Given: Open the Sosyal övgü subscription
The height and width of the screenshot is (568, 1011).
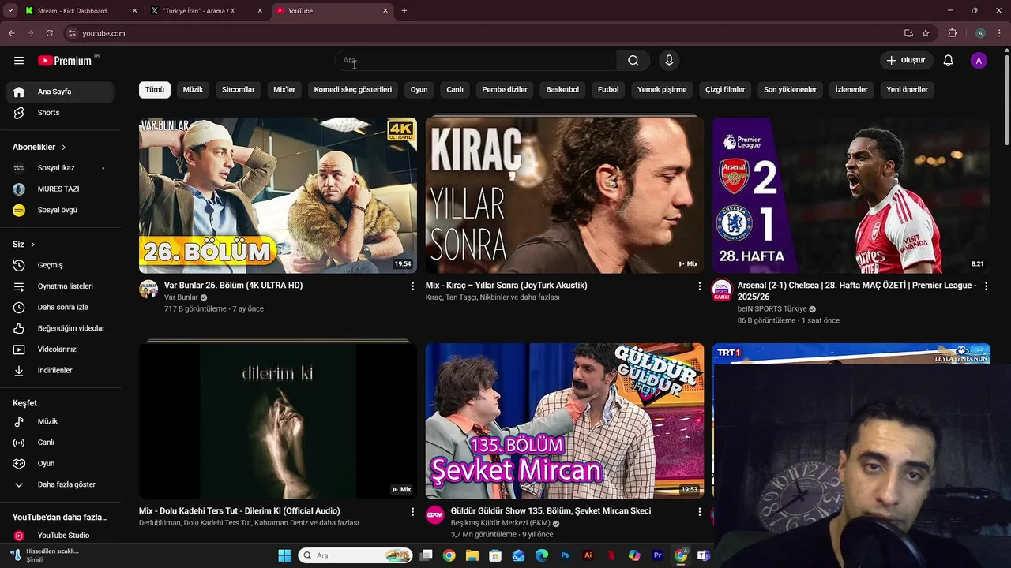Looking at the screenshot, I should pyautogui.click(x=60, y=210).
